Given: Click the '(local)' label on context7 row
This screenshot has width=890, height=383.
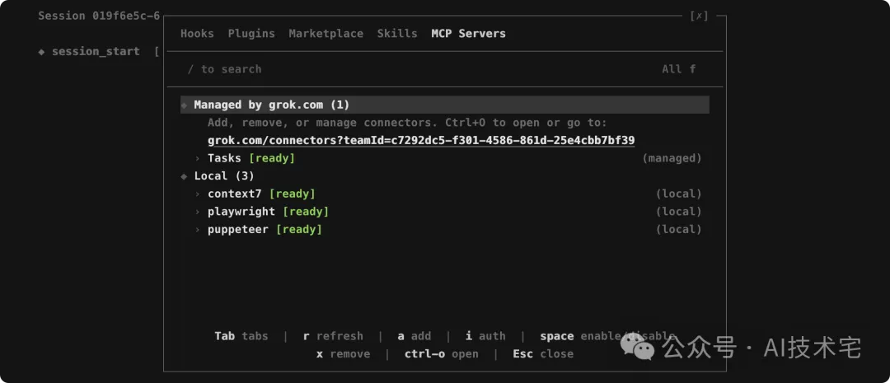Looking at the screenshot, I should 679,194.
